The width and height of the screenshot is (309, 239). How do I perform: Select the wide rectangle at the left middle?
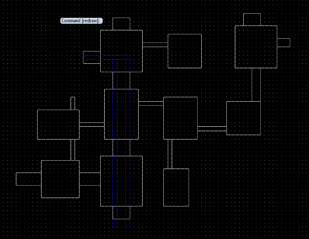pos(58,125)
